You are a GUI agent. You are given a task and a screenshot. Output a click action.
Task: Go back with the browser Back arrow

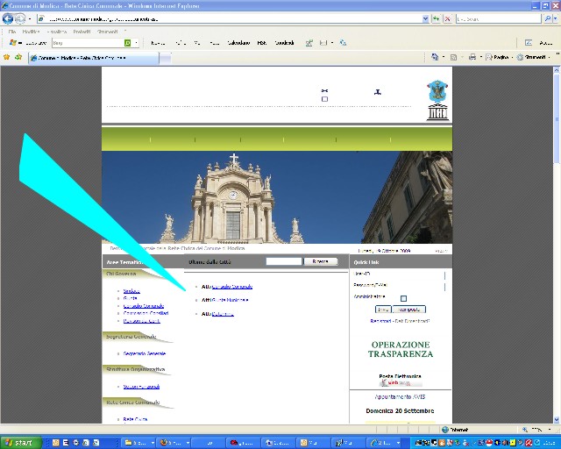(x=8, y=18)
